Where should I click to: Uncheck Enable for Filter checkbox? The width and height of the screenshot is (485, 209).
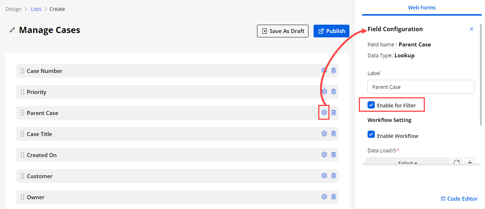371,105
